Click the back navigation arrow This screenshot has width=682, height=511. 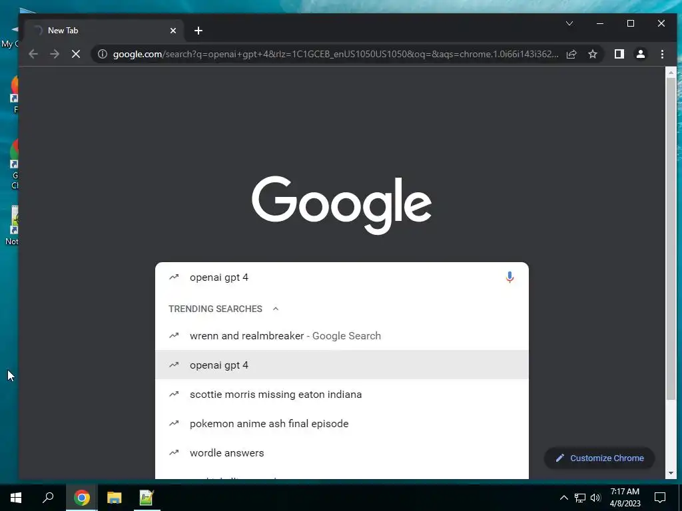click(x=33, y=54)
